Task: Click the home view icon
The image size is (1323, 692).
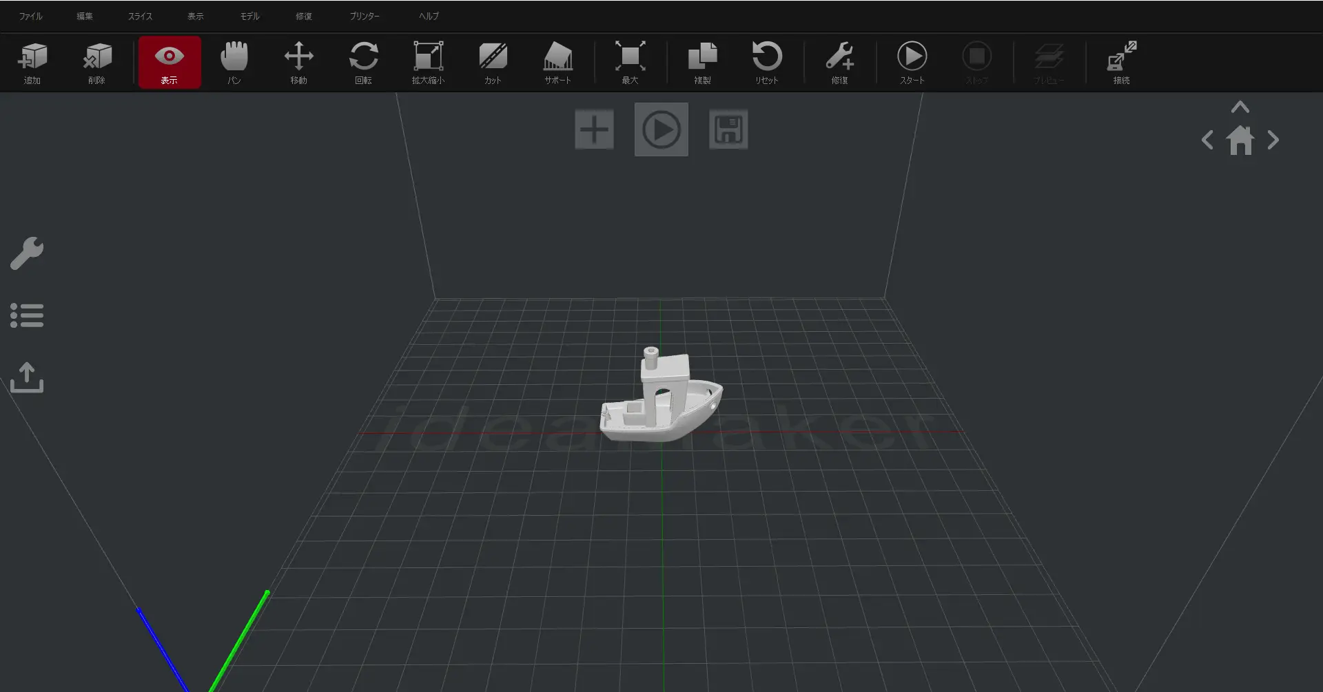Action: [1240, 140]
